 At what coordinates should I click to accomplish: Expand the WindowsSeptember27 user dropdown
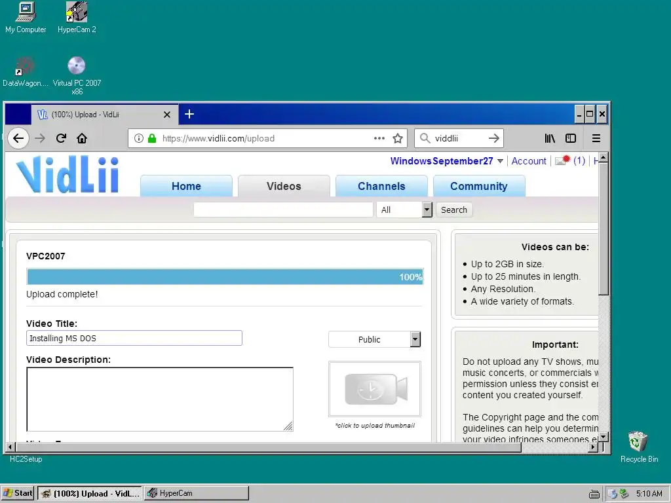(x=500, y=161)
